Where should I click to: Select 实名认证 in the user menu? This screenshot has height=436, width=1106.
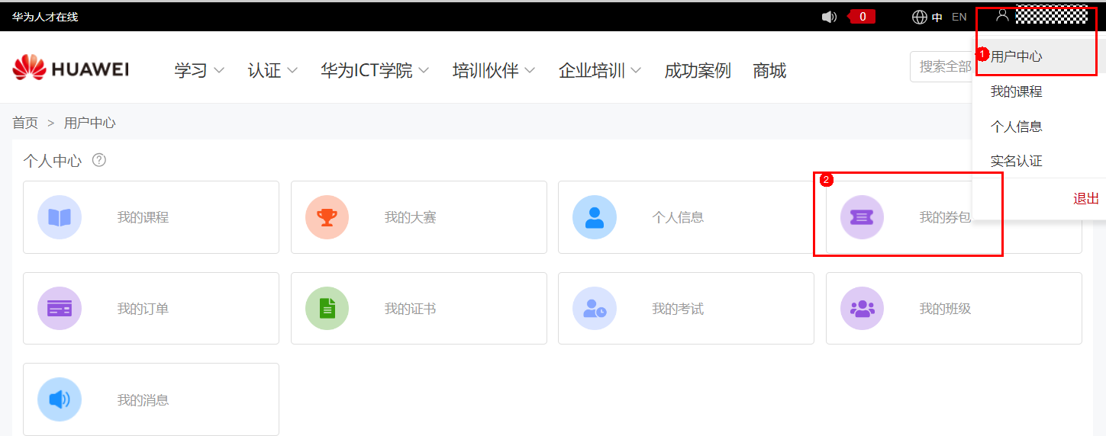[1016, 162]
